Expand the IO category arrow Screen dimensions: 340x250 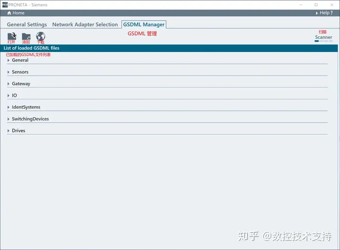click(x=8, y=95)
